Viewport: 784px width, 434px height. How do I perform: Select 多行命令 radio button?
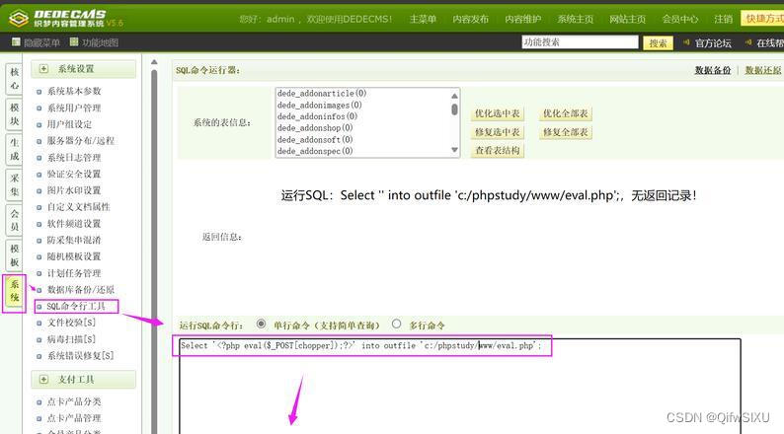tap(397, 325)
